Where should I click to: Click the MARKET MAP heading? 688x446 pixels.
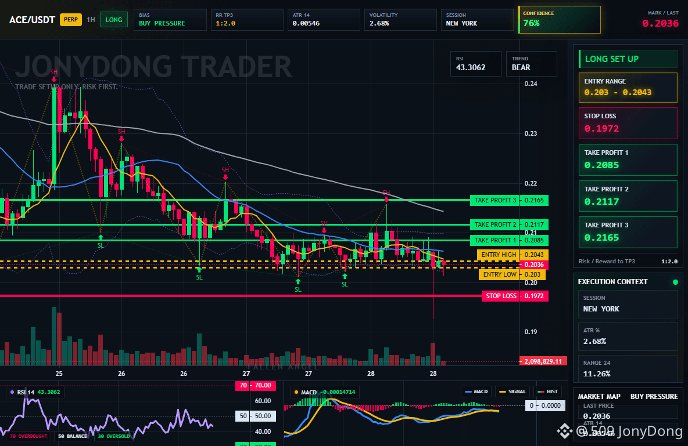pos(599,397)
